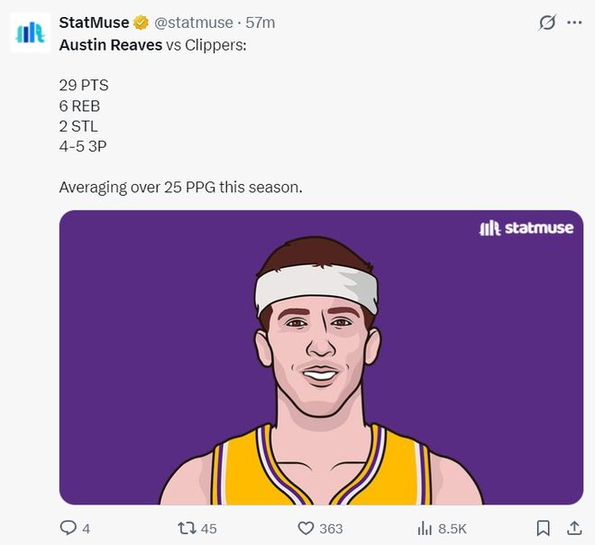
Task: Click the repost count of 45
Action: coord(208,529)
